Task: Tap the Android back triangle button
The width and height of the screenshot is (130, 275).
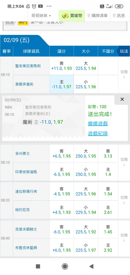Action: pyautogui.click(x=91, y=266)
